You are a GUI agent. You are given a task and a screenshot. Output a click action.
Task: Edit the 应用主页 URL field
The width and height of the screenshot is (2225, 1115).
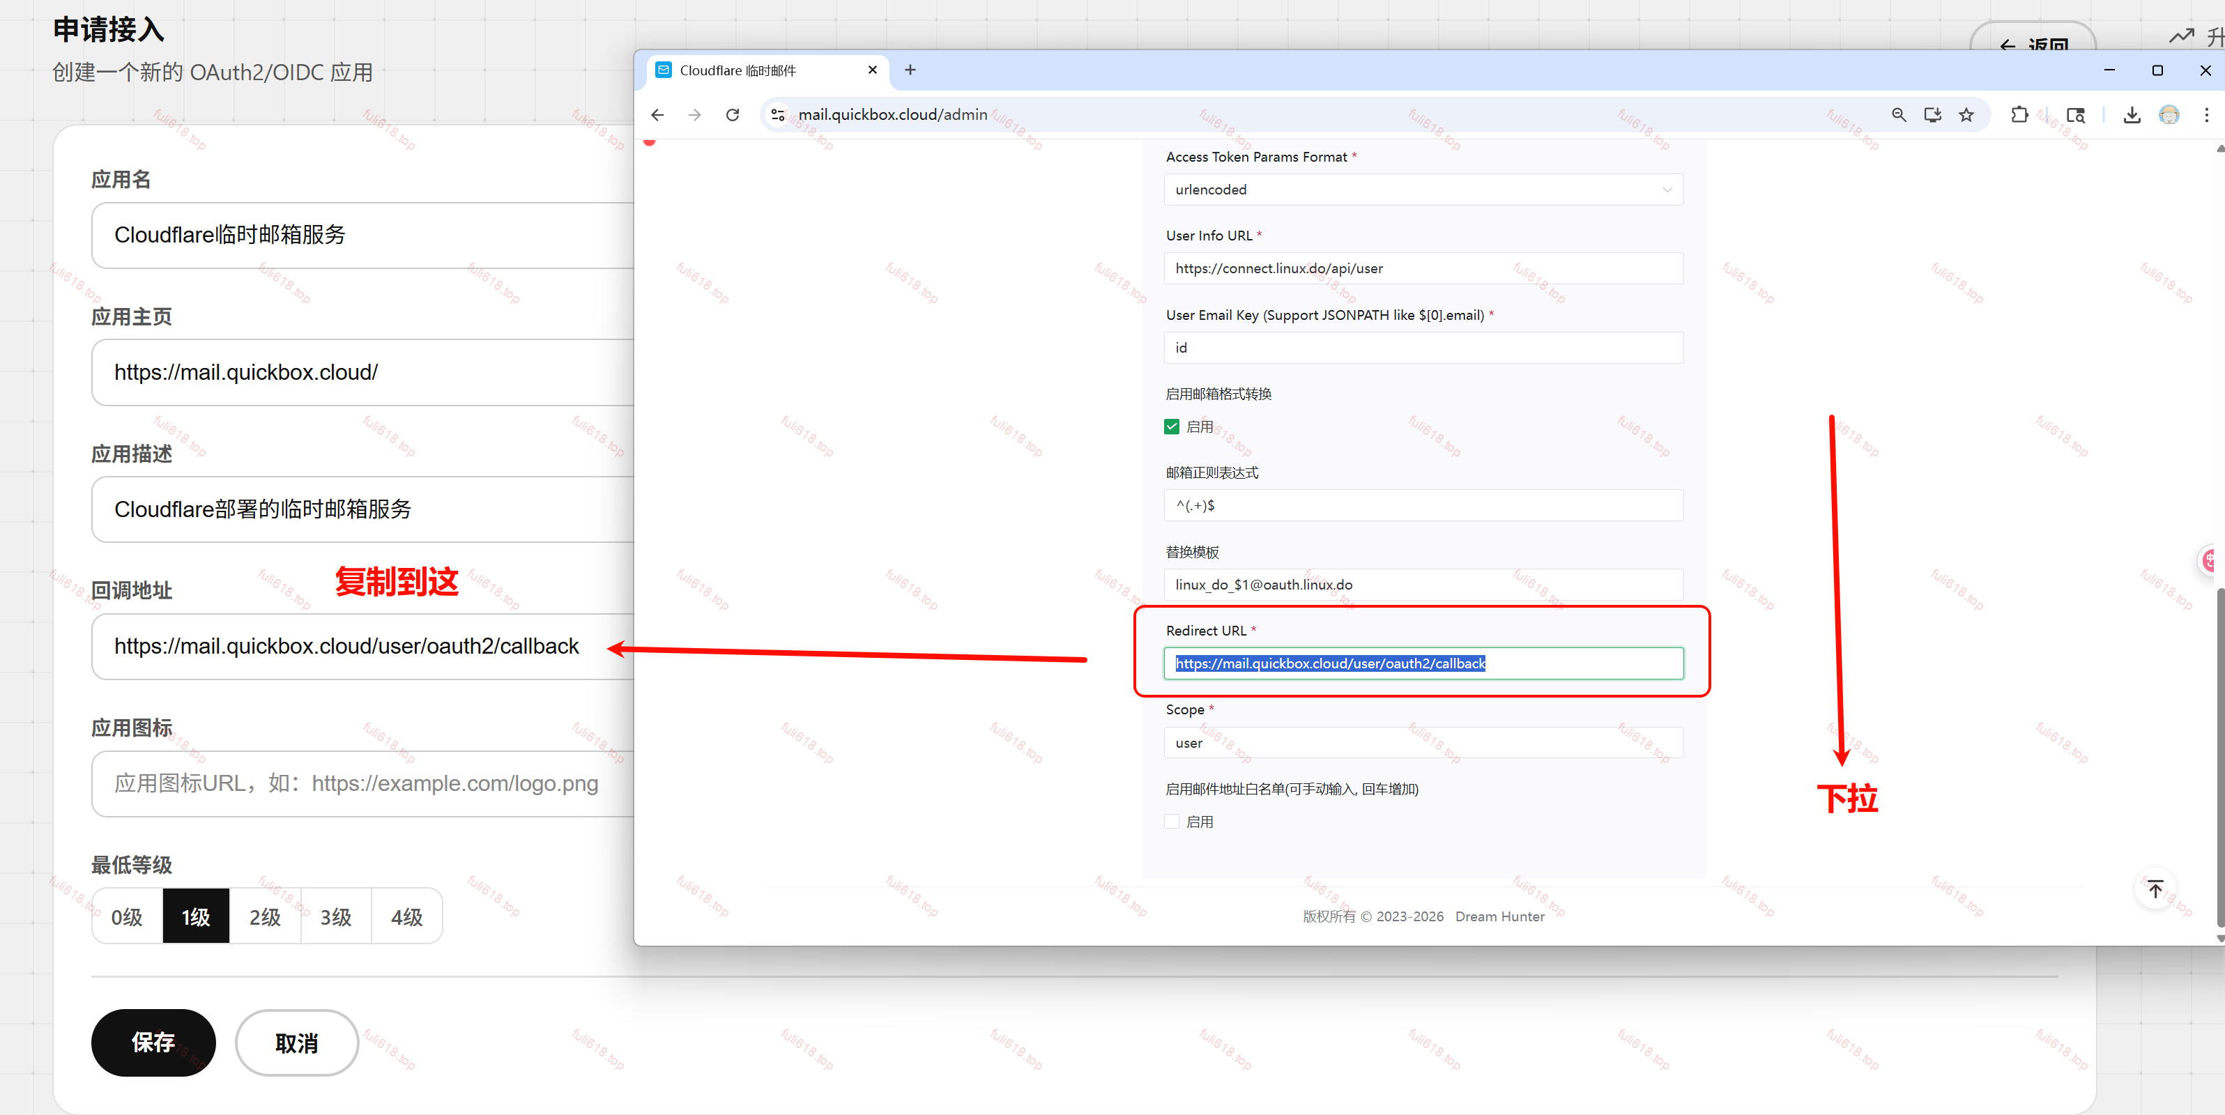pos(362,372)
